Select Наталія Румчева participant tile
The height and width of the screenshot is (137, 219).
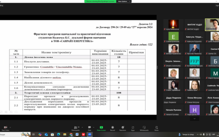tap(174, 110)
